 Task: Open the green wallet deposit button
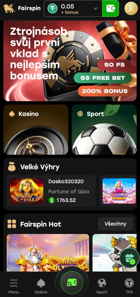tap(110, 8)
